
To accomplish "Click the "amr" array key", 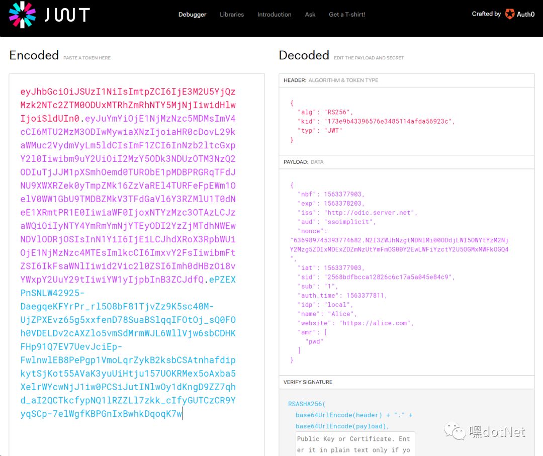I will click(309, 332).
